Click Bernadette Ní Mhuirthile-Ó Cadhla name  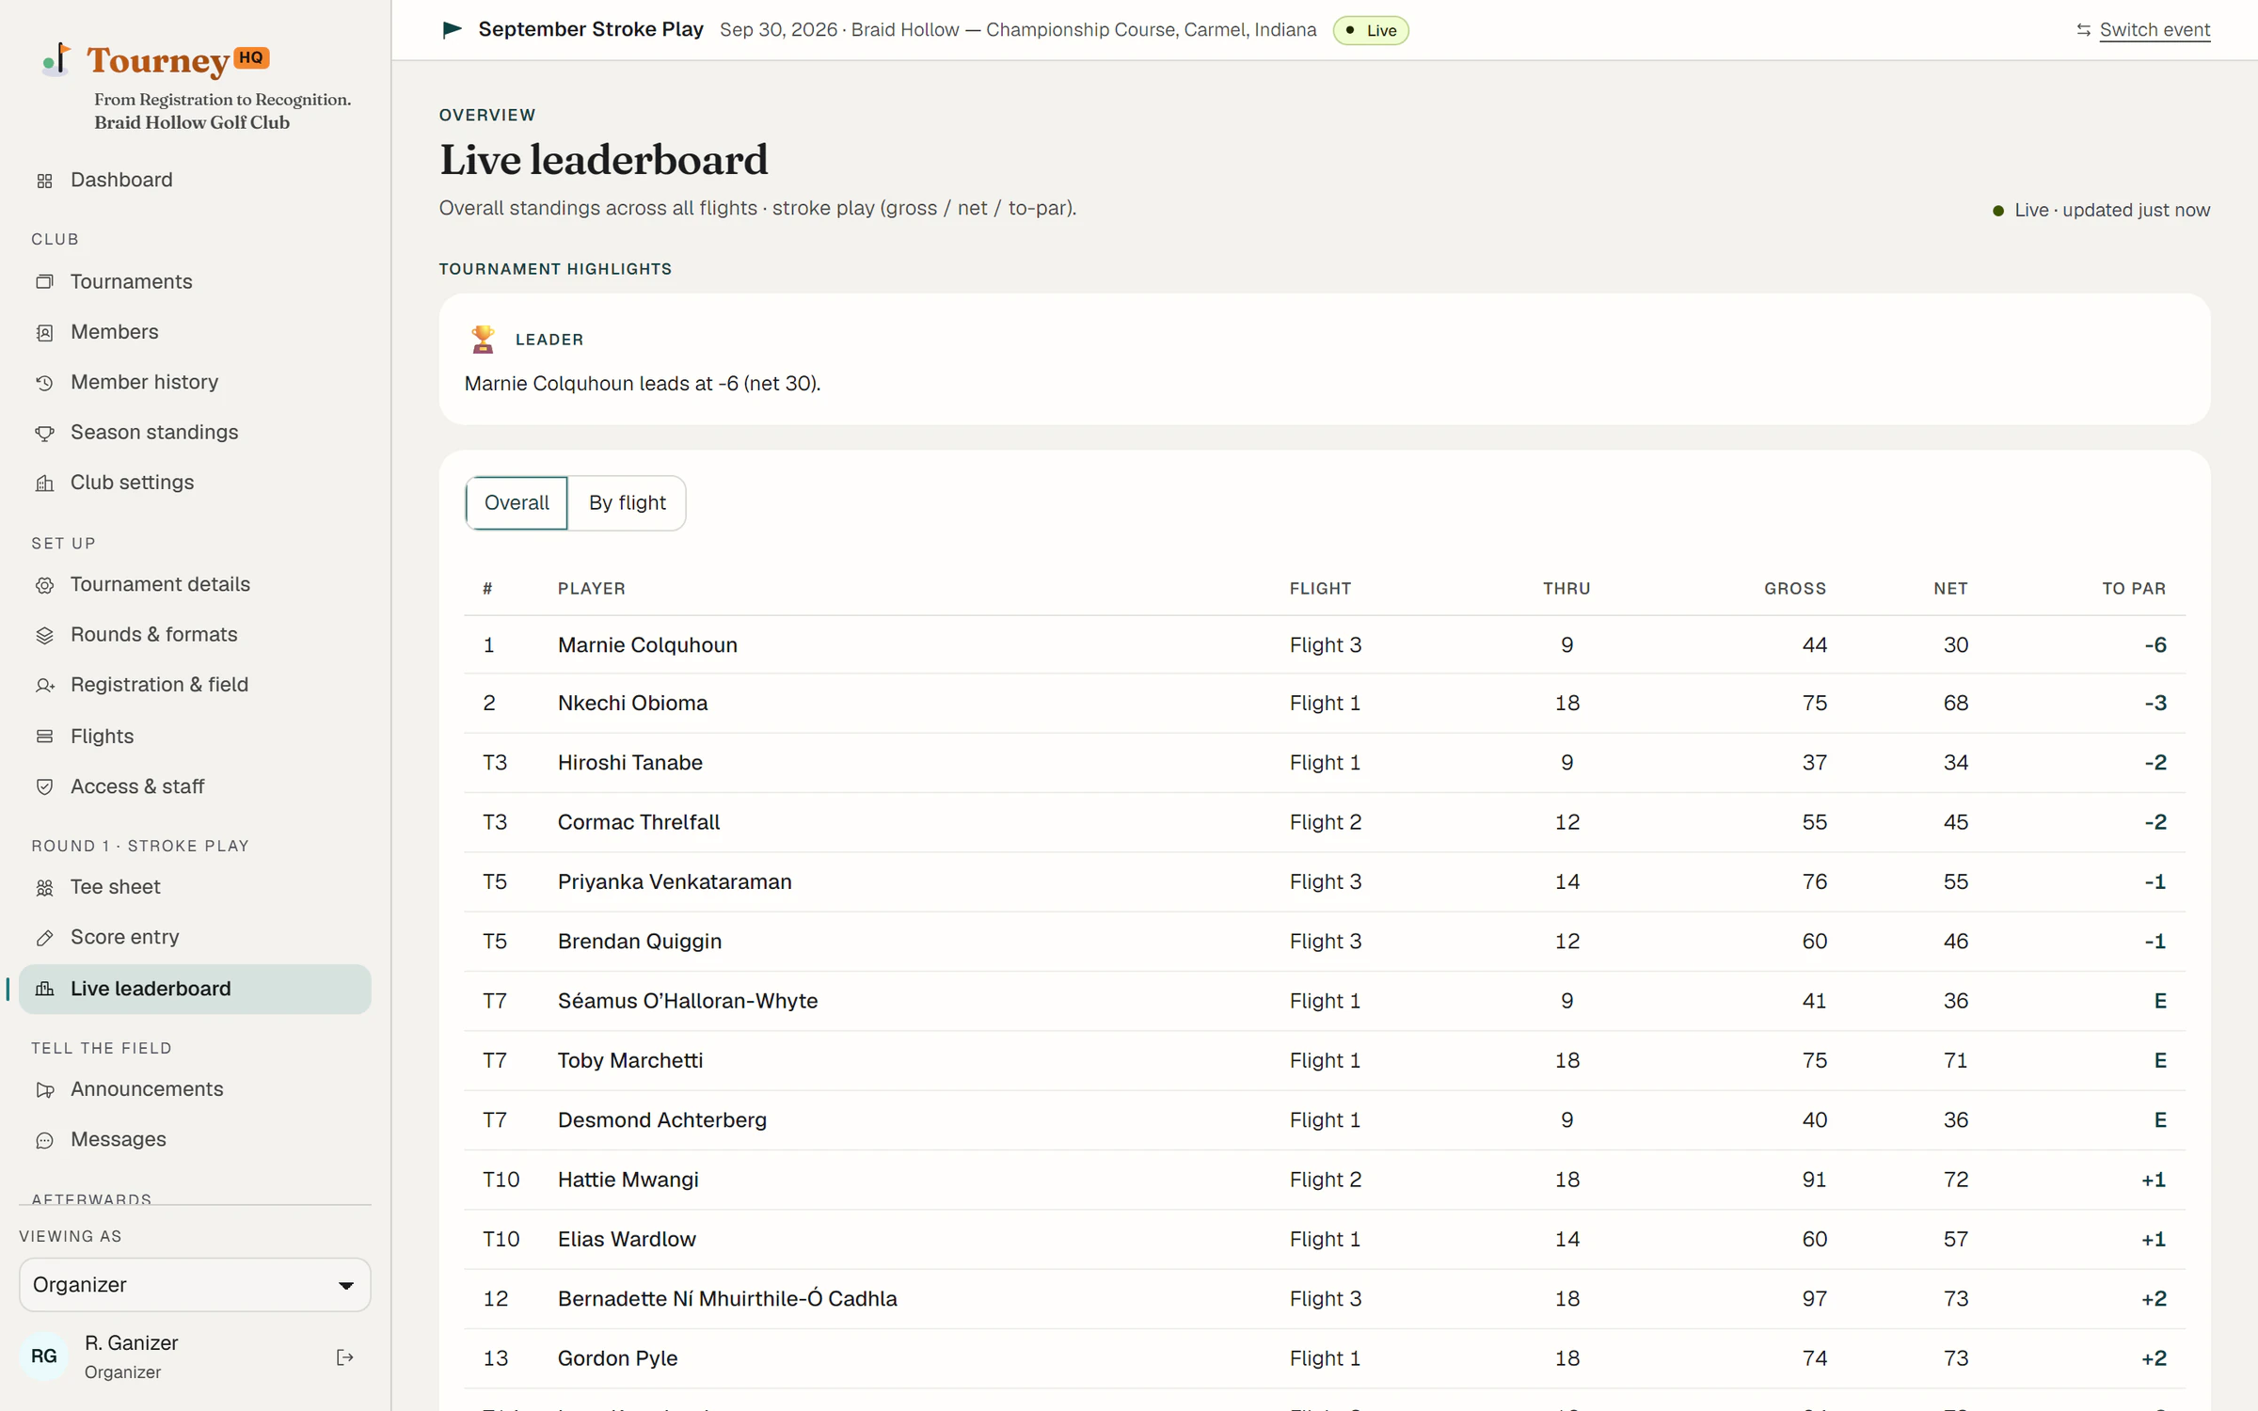click(727, 1298)
